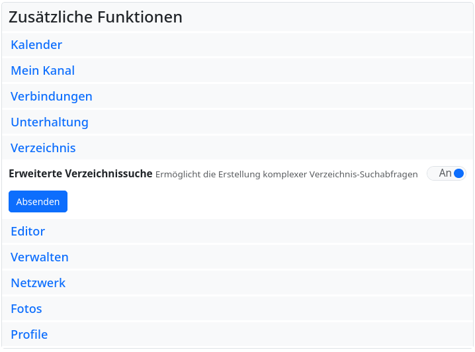Click the 'An' state text on the switch

coord(445,173)
